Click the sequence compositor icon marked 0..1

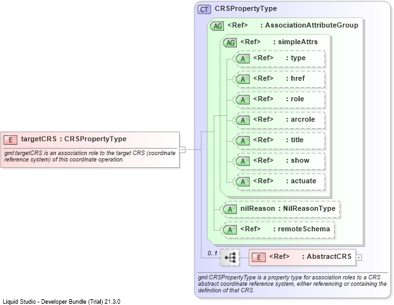tap(230, 258)
